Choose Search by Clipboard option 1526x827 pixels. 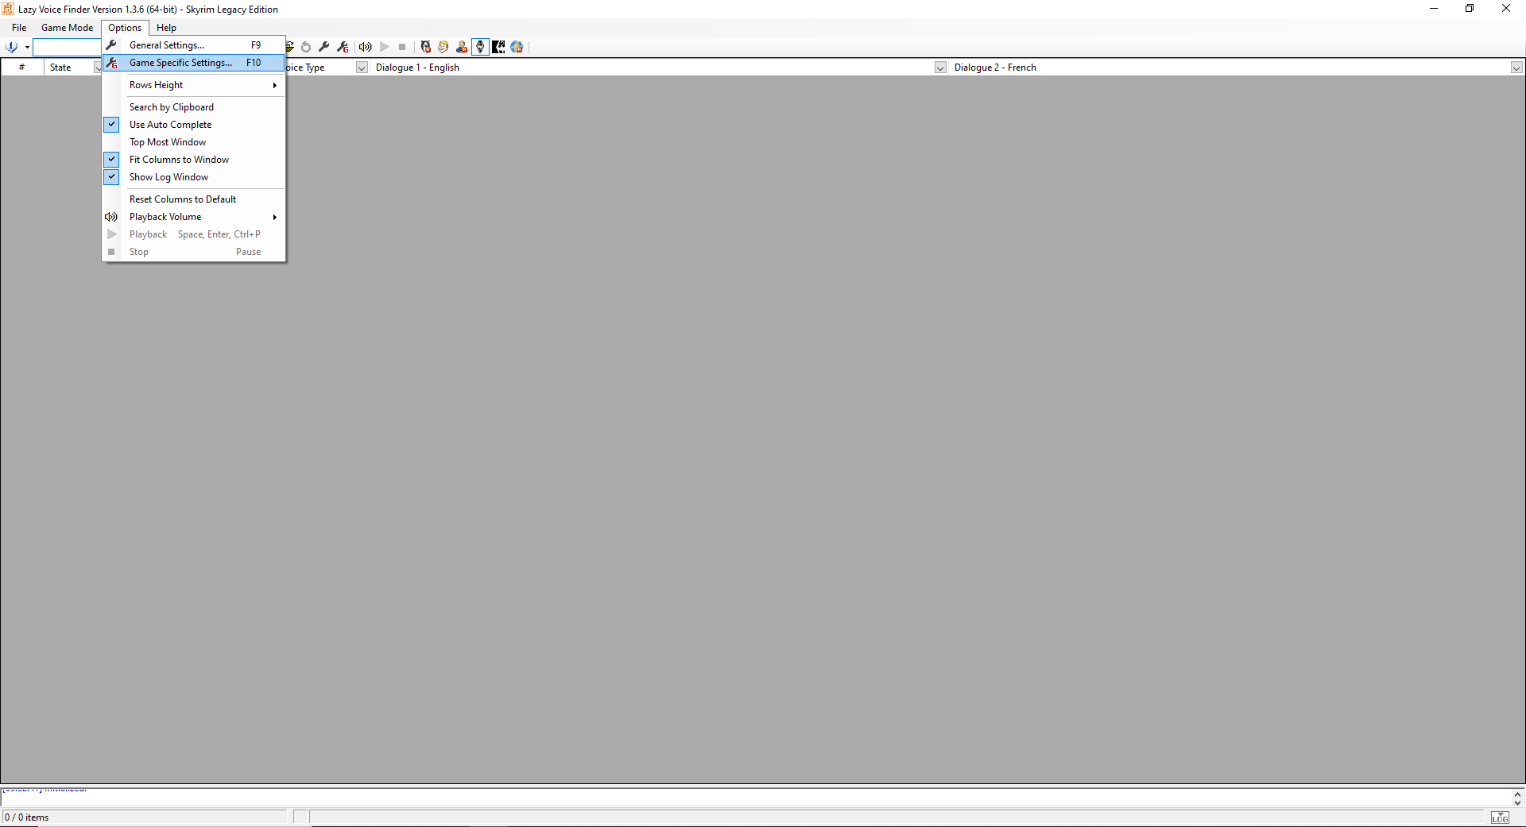coord(194,107)
